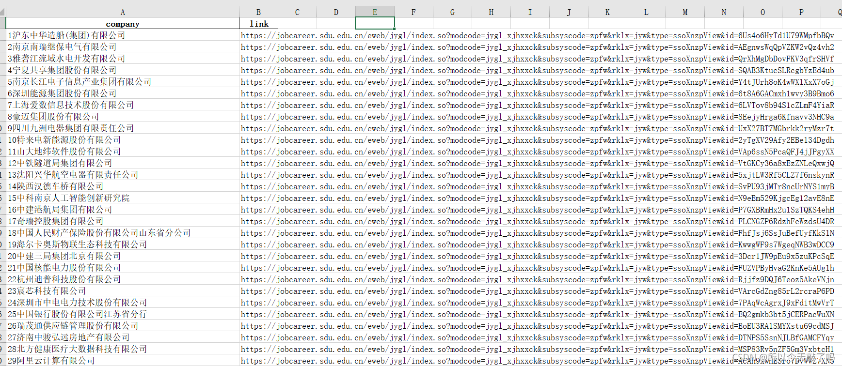Select cell '10特来电新能源股份有限公司'

(122, 139)
